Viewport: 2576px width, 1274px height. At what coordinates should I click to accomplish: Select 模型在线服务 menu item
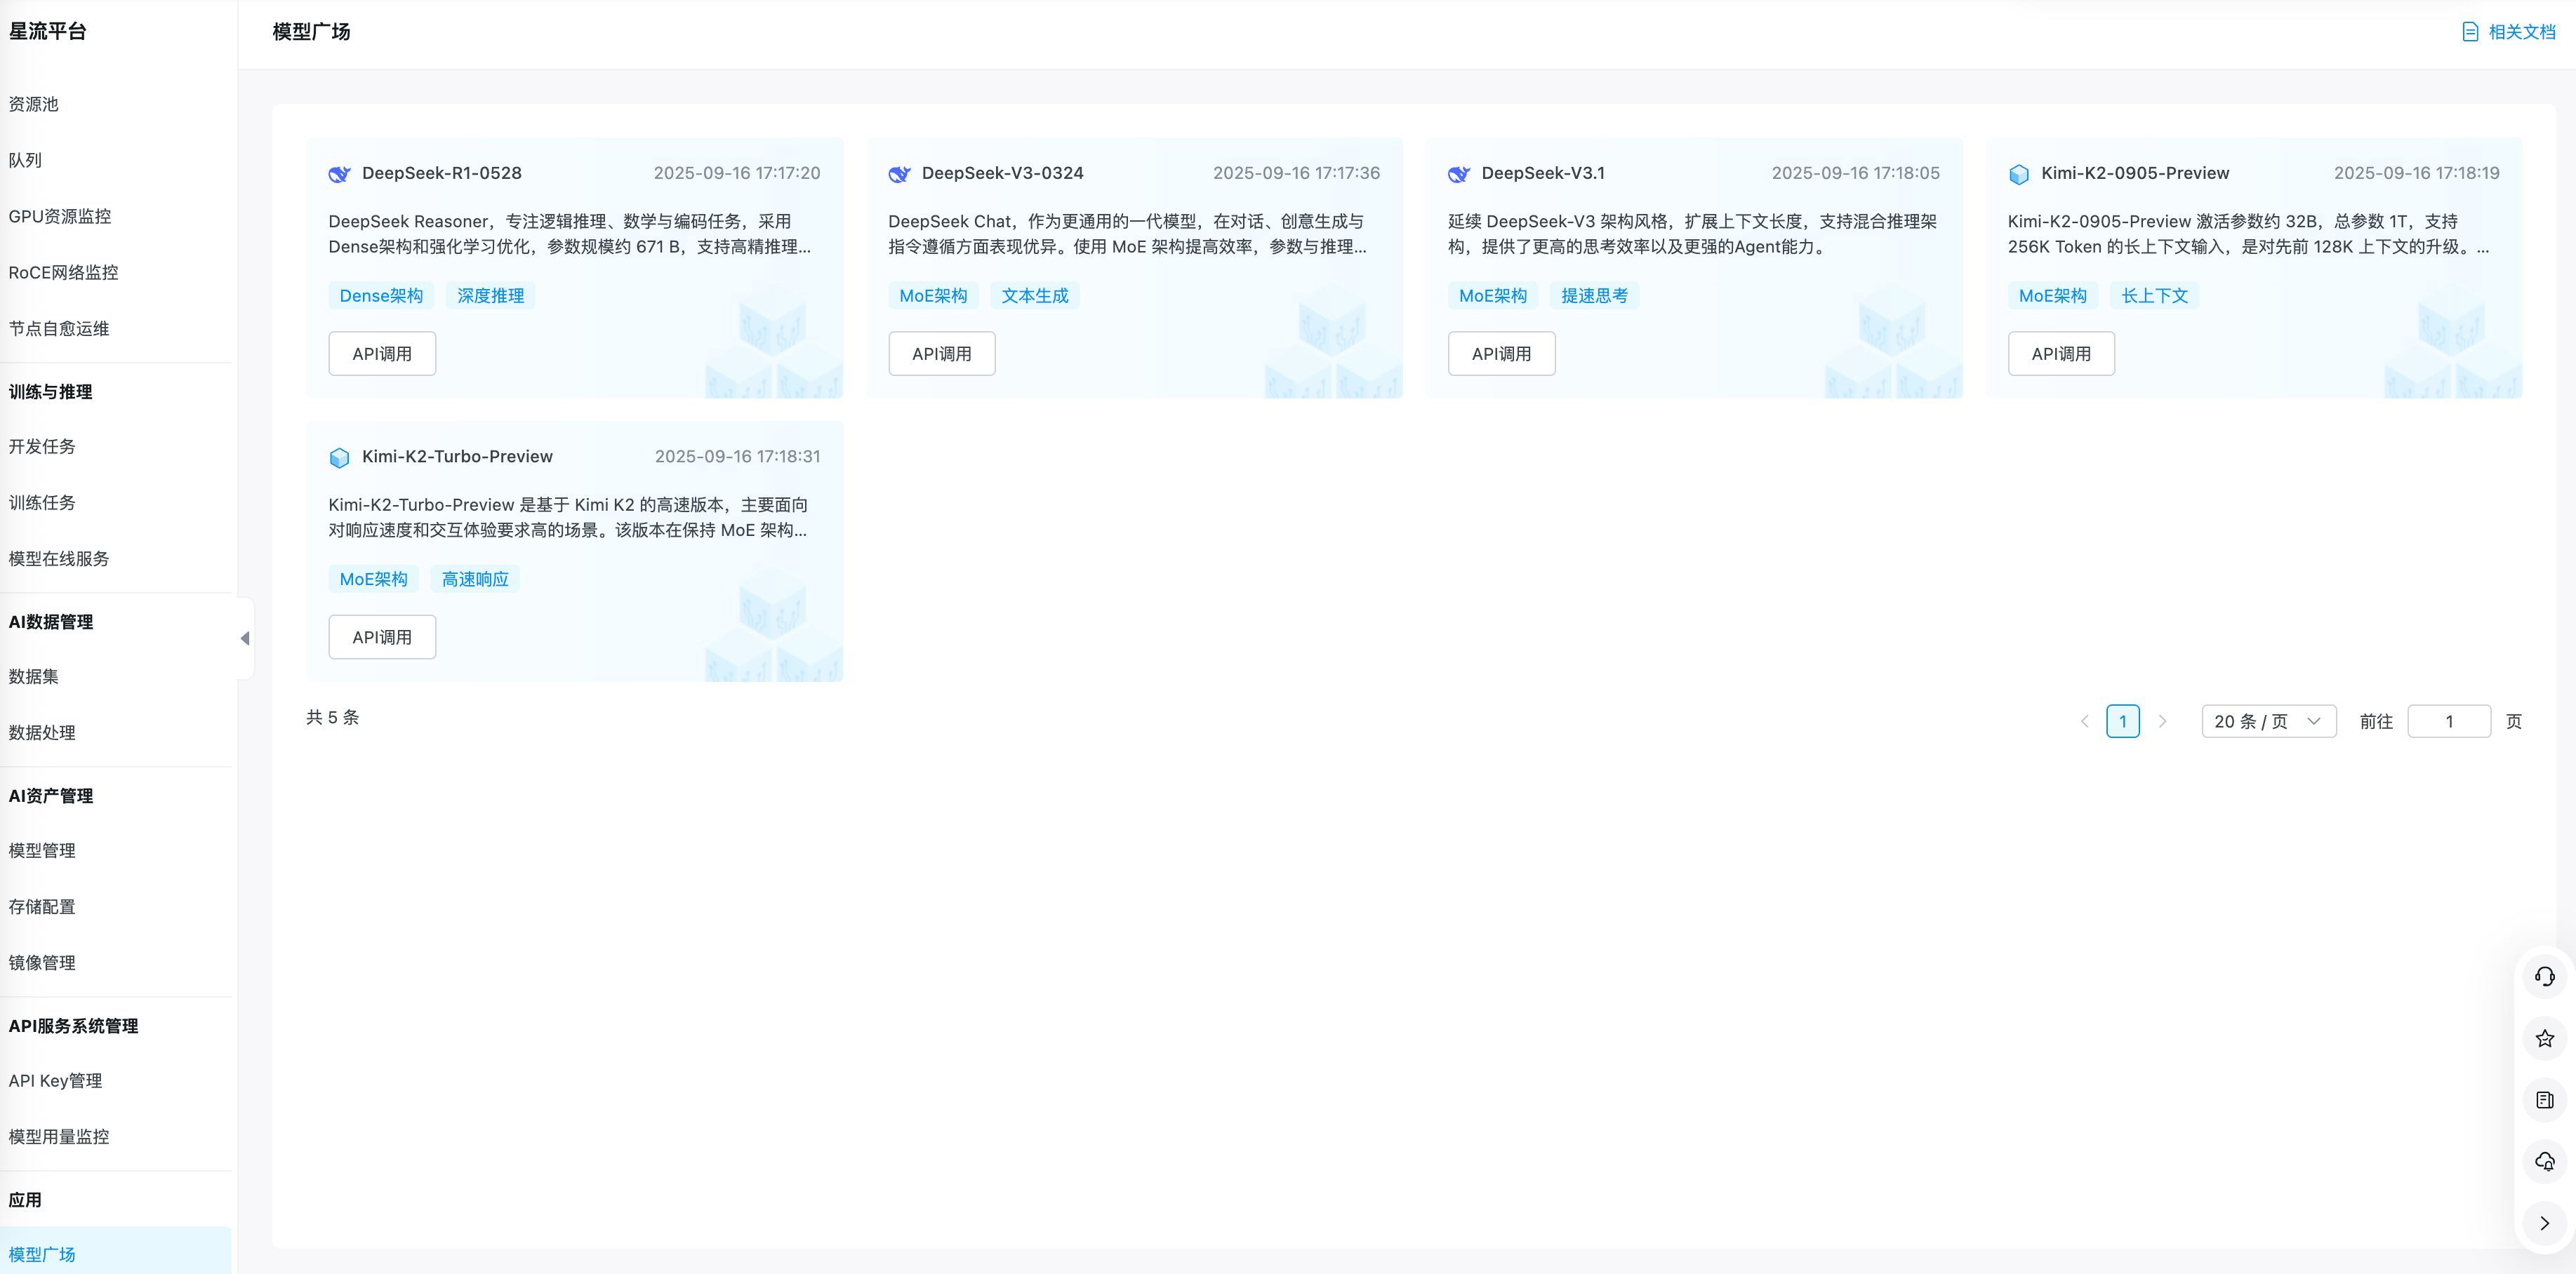click(x=59, y=558)
